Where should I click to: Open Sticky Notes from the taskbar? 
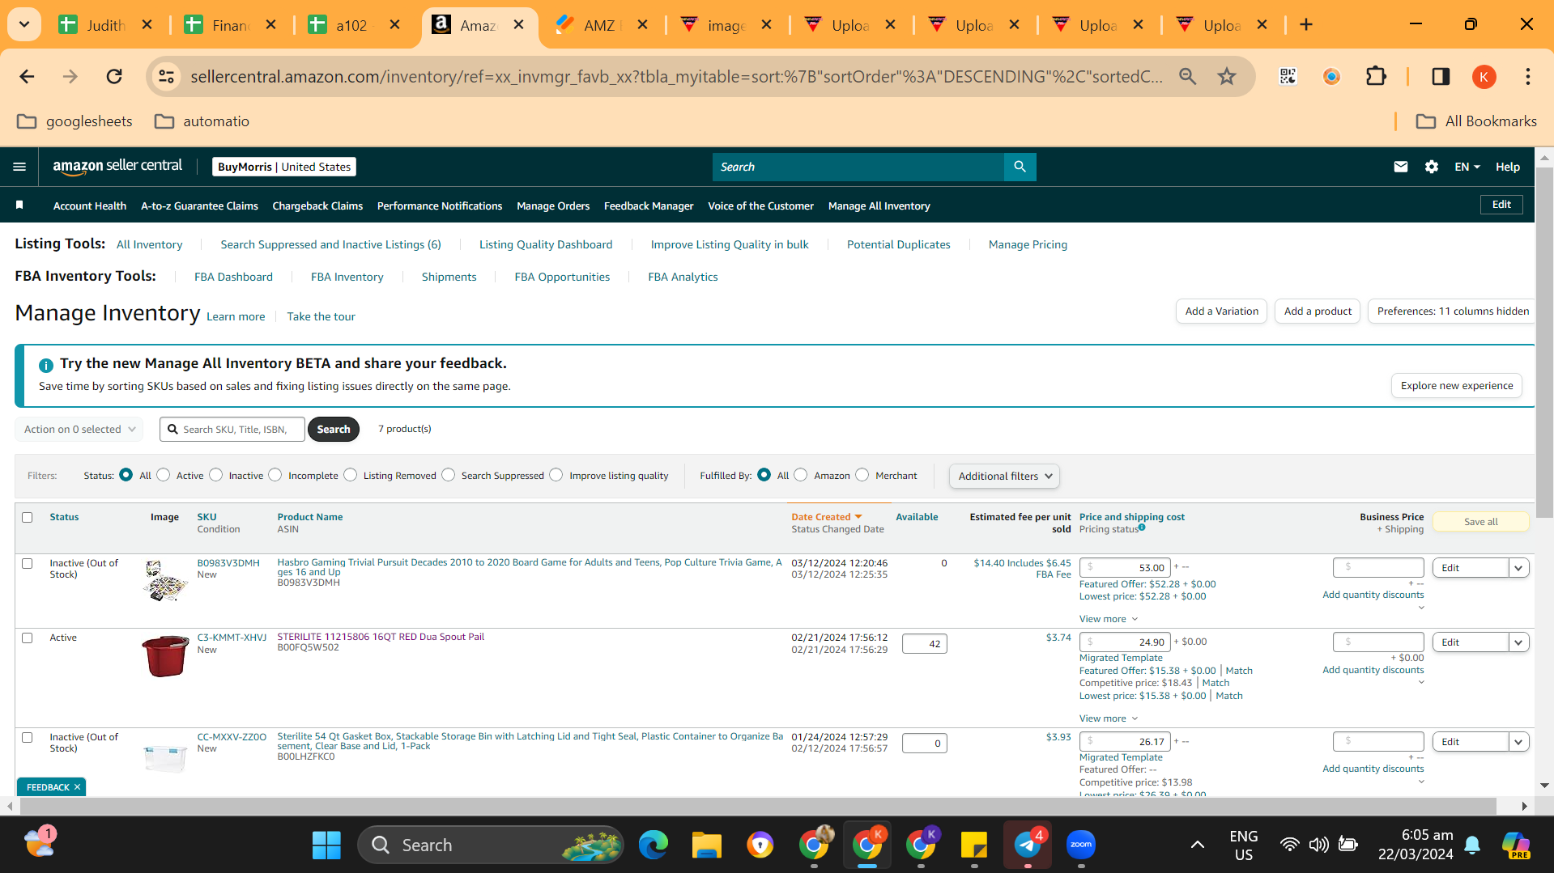point(974,845)
